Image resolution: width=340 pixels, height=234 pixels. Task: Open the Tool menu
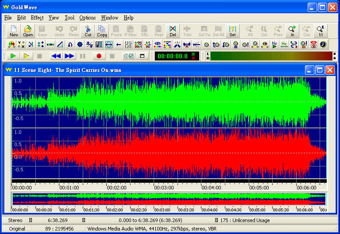[70, 18]
